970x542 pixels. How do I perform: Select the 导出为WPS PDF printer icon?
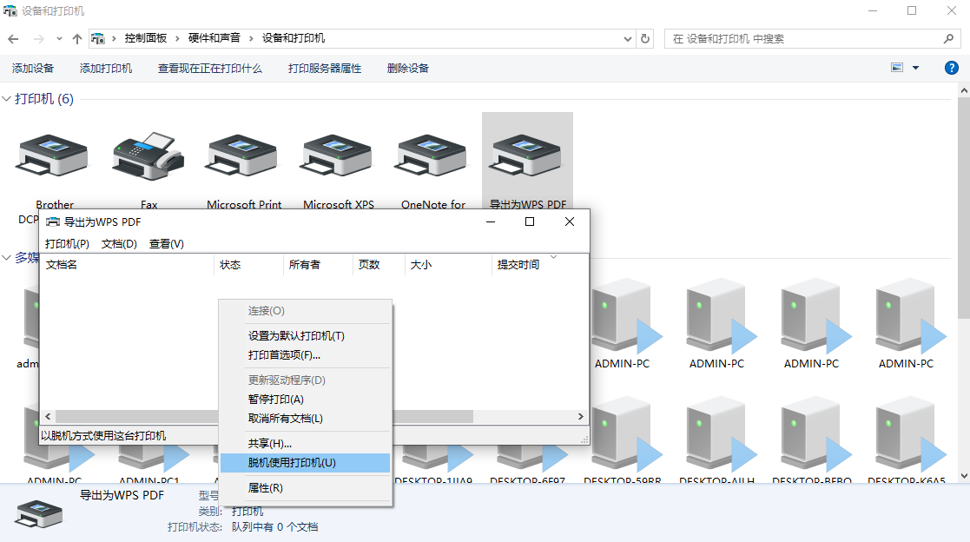(526, 156)
